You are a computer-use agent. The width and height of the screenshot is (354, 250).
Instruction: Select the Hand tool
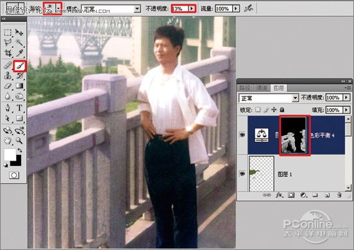[x=8, y=141]
